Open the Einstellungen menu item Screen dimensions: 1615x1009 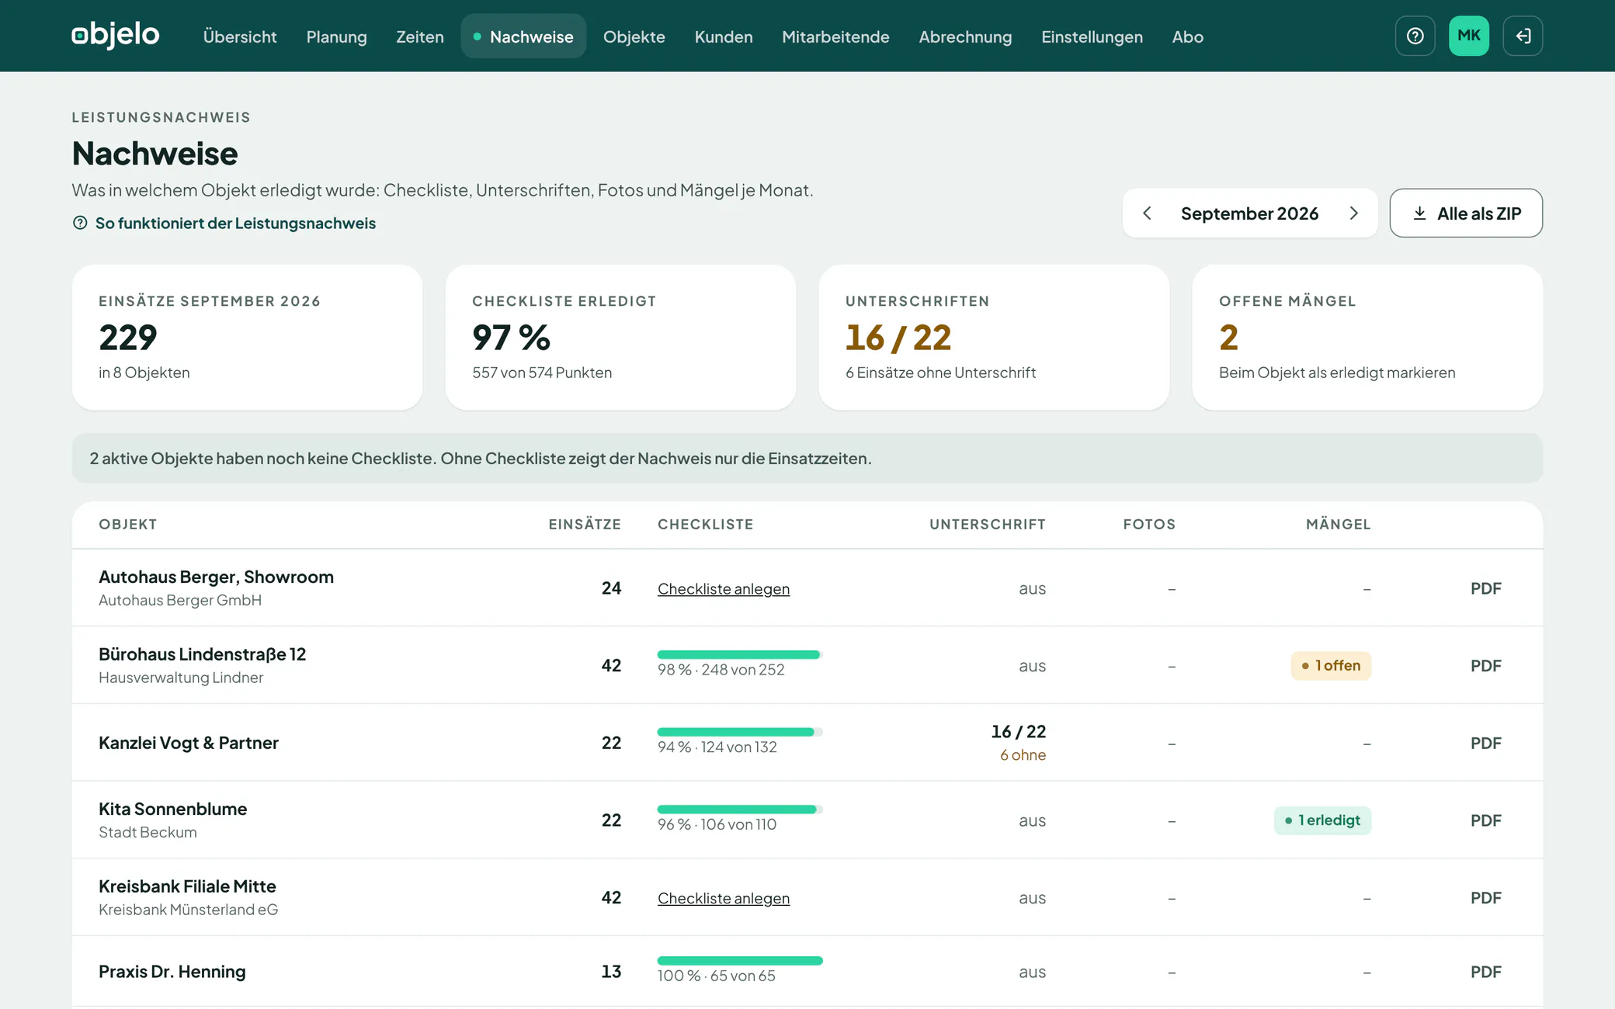coord(1092,36)
